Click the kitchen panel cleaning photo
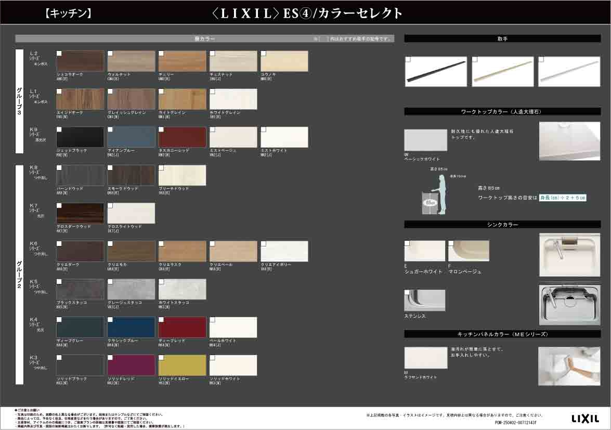The width and height of the screenshot is (611, 430). [569, 367]
